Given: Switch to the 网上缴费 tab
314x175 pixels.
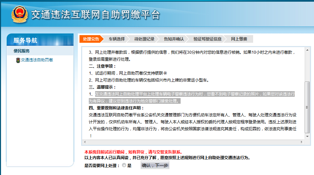Looking at the screenshot, I should [x=239, y=39].
